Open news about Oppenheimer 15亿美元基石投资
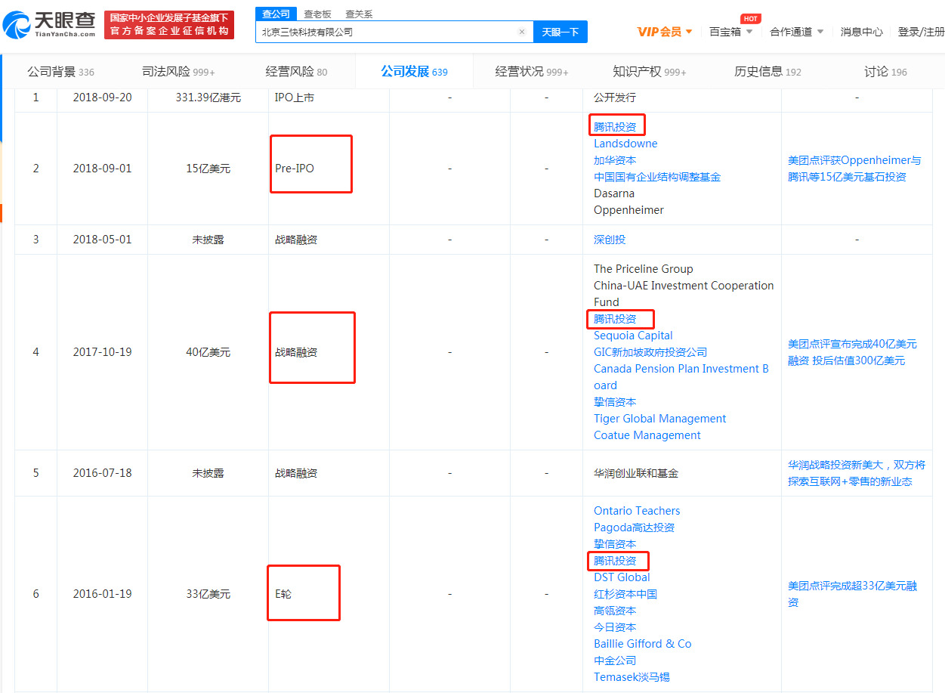The height and width of the screenshot is (693, 945). click(854, 169)
